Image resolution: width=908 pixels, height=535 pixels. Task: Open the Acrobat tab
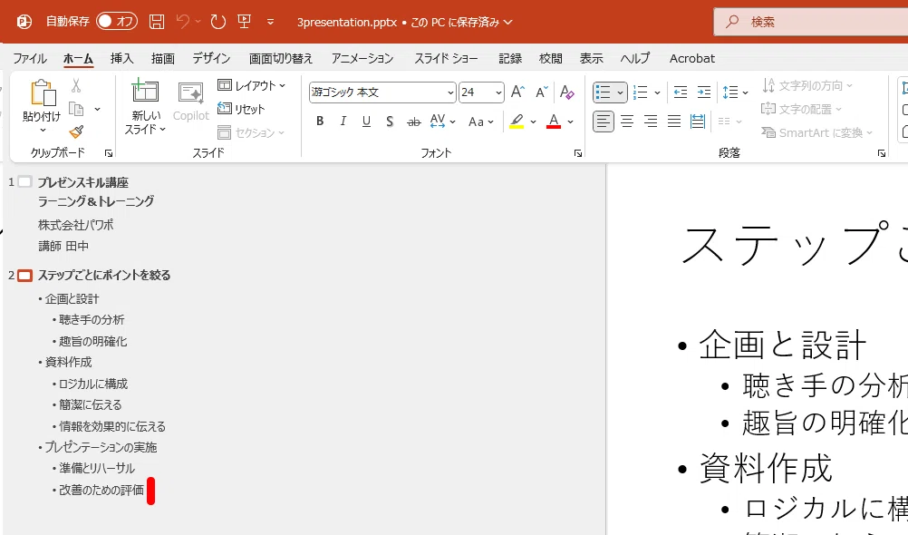coord(692,59)
